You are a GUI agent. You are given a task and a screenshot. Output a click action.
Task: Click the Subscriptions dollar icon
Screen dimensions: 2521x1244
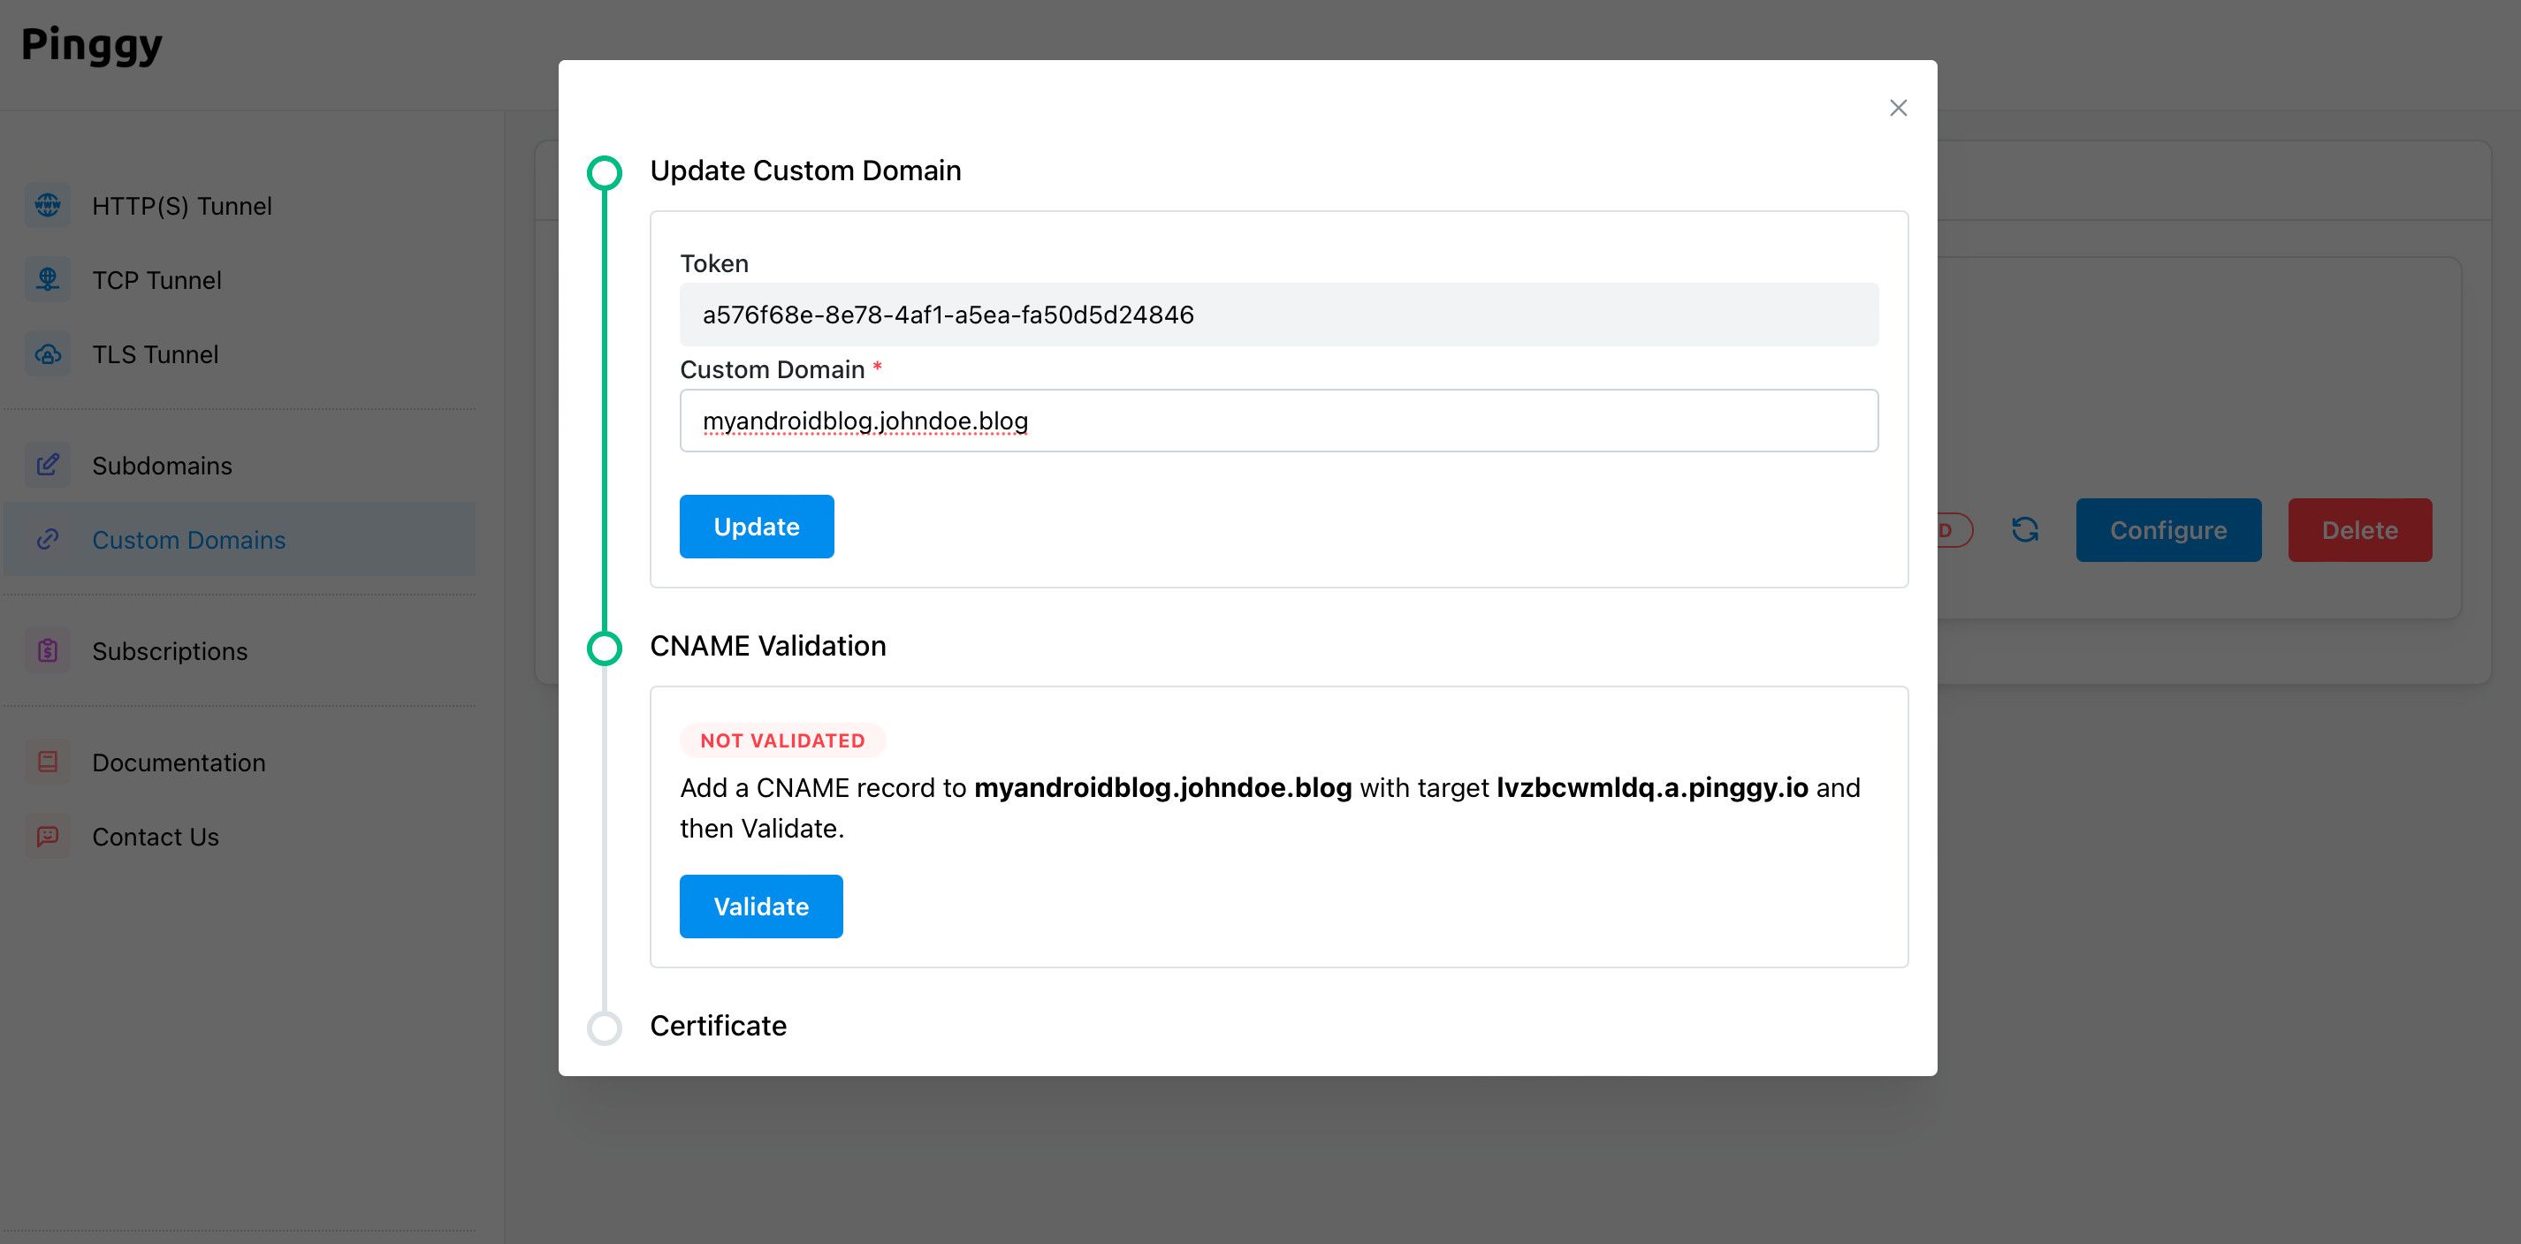[47, 651]
